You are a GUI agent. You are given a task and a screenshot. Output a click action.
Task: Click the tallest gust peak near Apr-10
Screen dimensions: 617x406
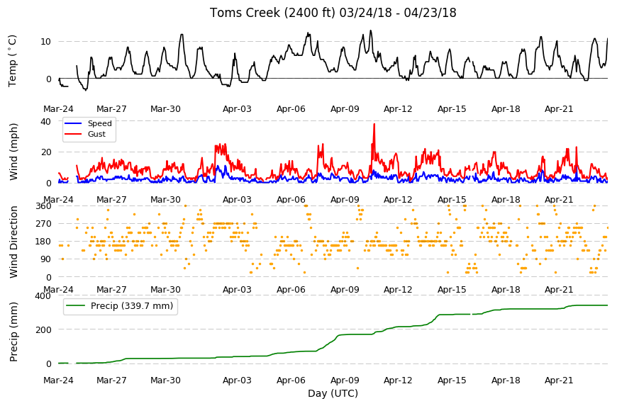tap(374, 124)
